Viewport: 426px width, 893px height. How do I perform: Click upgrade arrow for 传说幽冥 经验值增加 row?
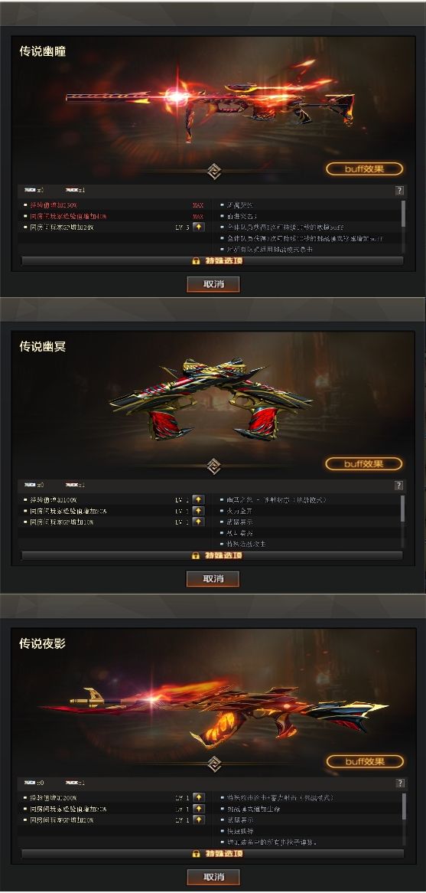click(198, 511)
